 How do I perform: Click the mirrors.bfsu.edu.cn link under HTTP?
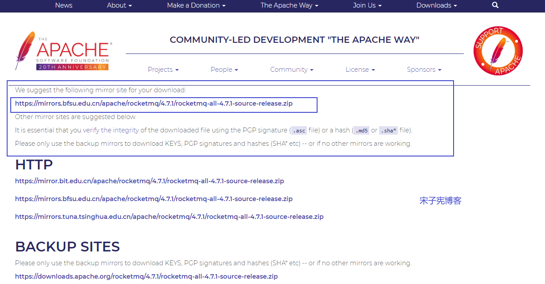tap(154, 199)
